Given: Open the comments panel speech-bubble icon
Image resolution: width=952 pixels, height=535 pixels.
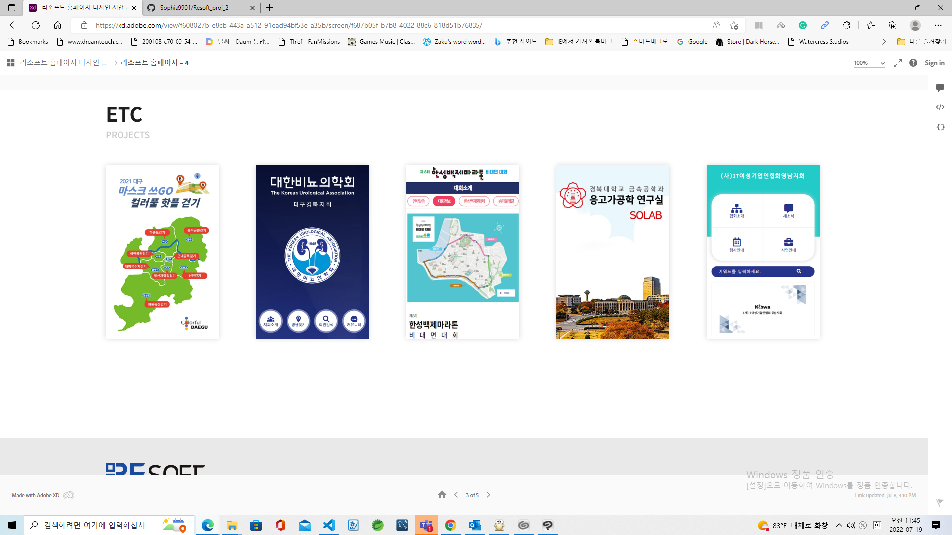Looking at the screenshot, I should 940,88.
